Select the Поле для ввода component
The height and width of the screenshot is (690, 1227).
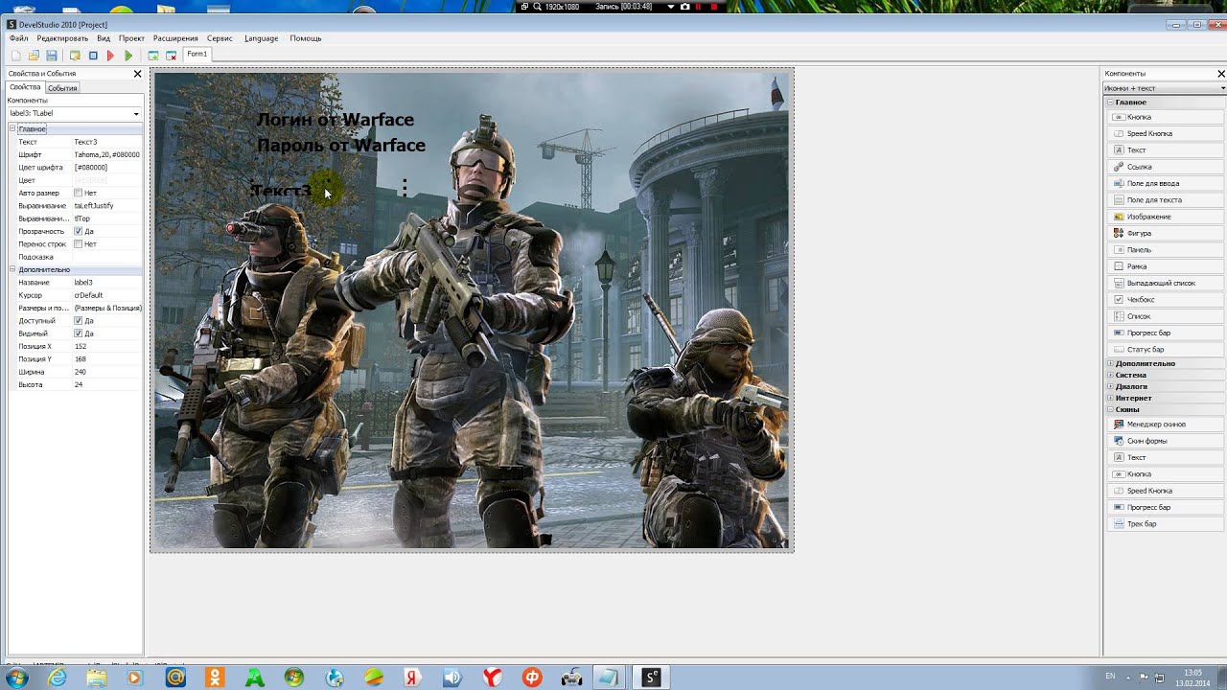click(x=1165, y=183)
